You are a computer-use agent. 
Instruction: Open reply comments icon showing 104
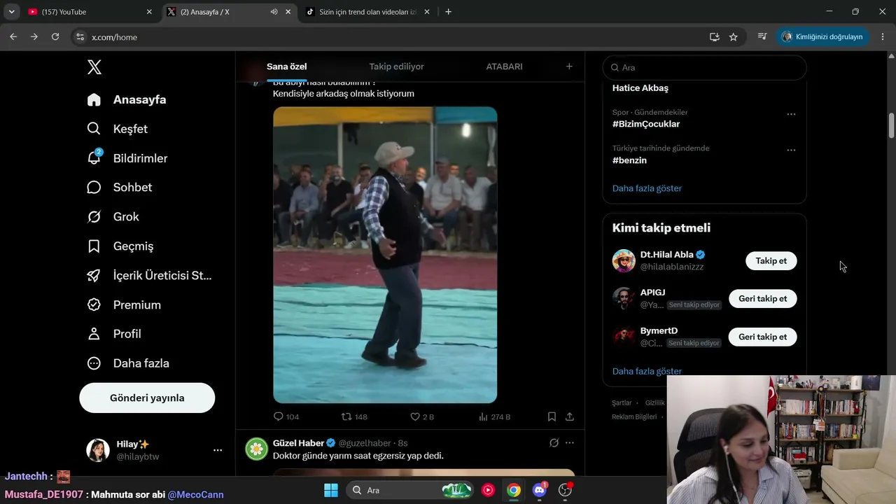click(x=278, y=416)
